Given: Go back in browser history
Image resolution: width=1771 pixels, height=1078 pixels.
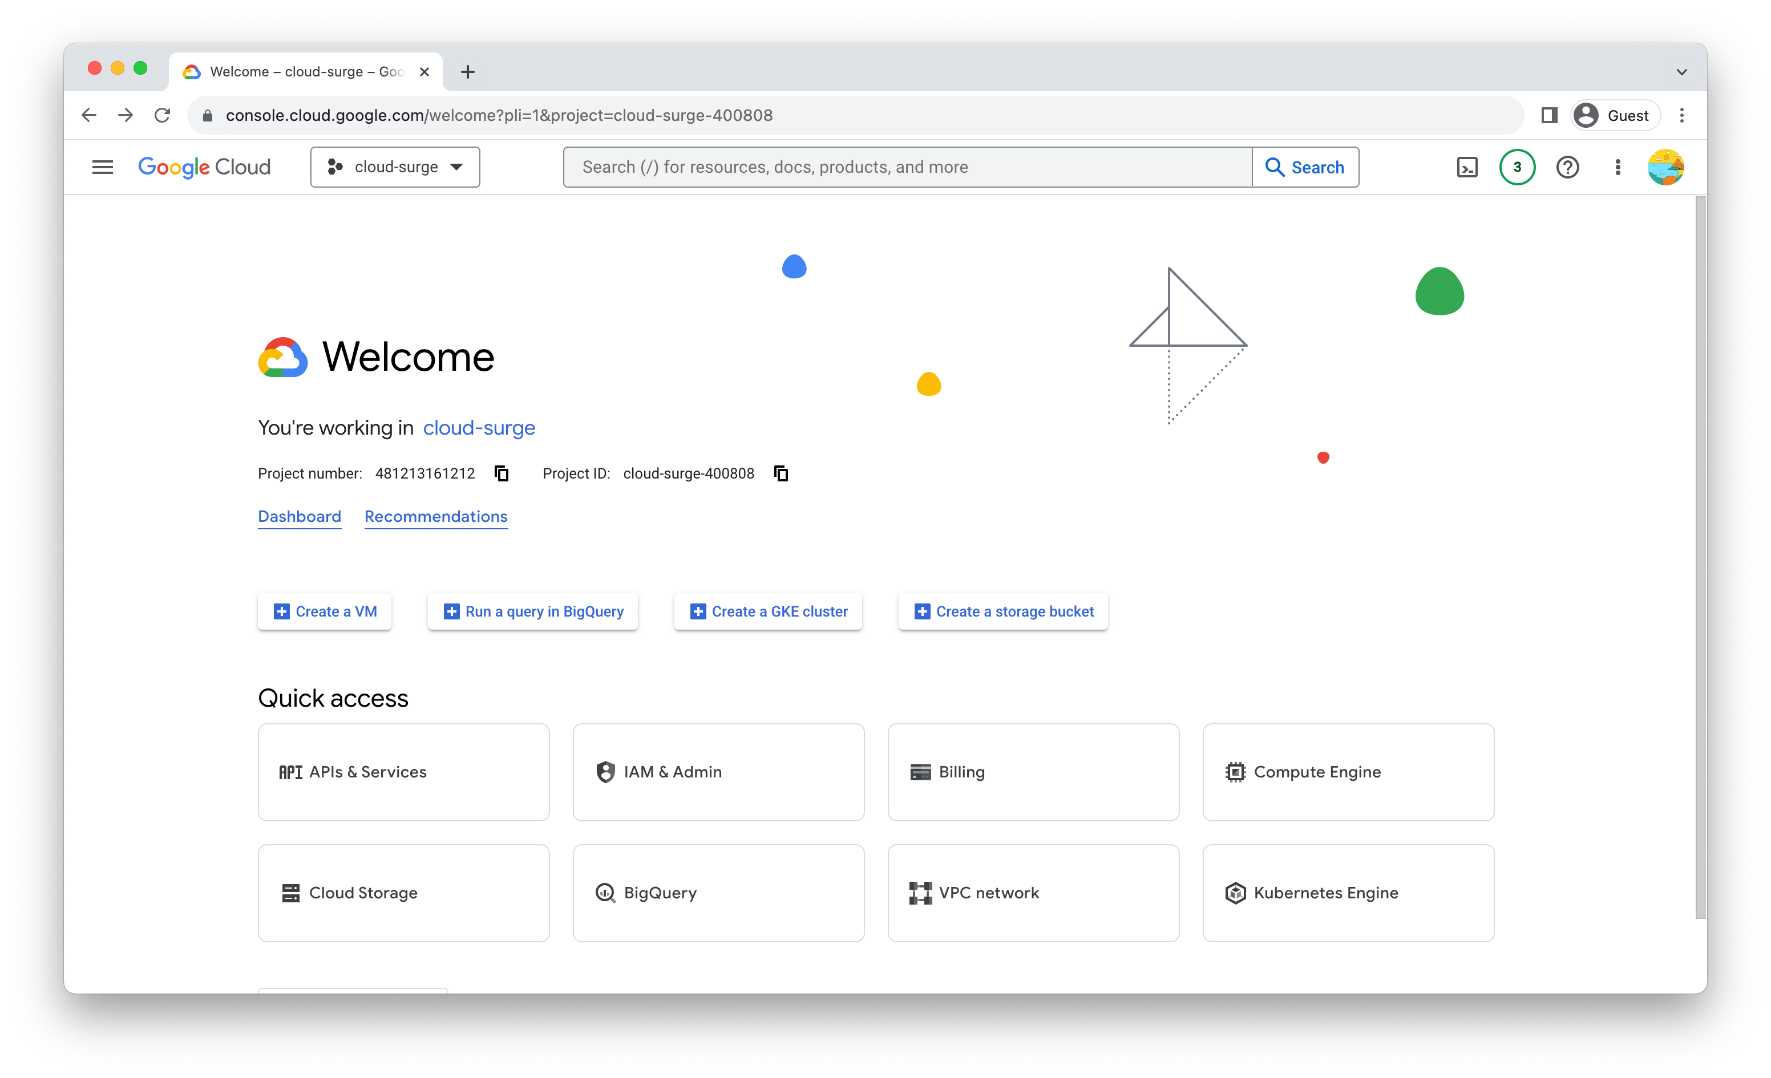Looking at the screenshot, I should coord(89,115).
